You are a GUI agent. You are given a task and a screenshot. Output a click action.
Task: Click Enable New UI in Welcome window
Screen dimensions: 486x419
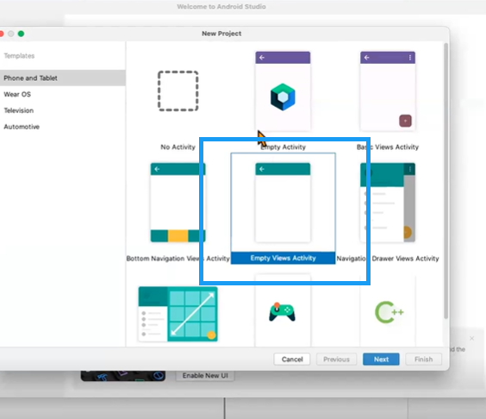pyautogui.click(x=205, y=376)
